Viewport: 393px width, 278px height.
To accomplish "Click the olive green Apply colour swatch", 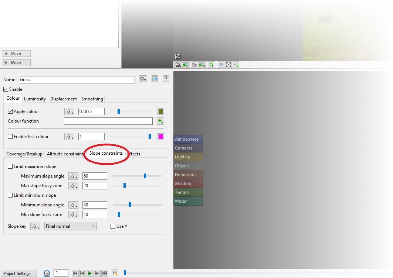I will pyautogui.click(x=161, y=111).
